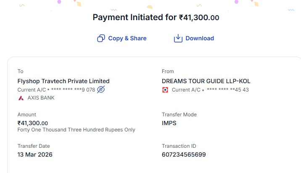
Task: Click the AXIS BANK name text
Action: (41, 98)
